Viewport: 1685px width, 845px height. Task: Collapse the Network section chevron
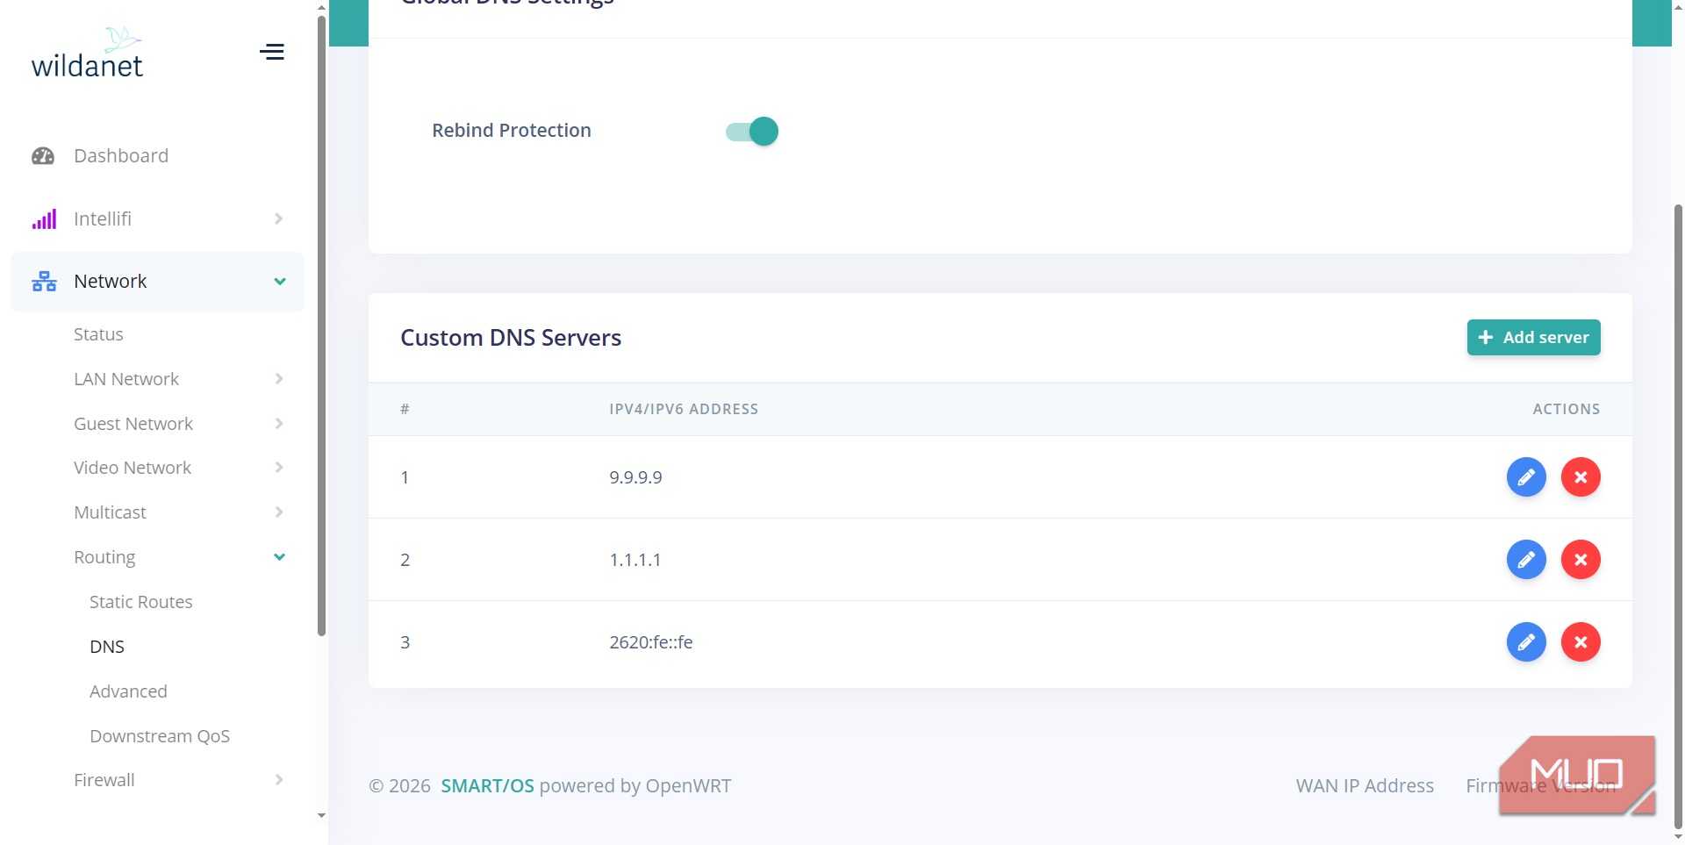tap(280, 282)
